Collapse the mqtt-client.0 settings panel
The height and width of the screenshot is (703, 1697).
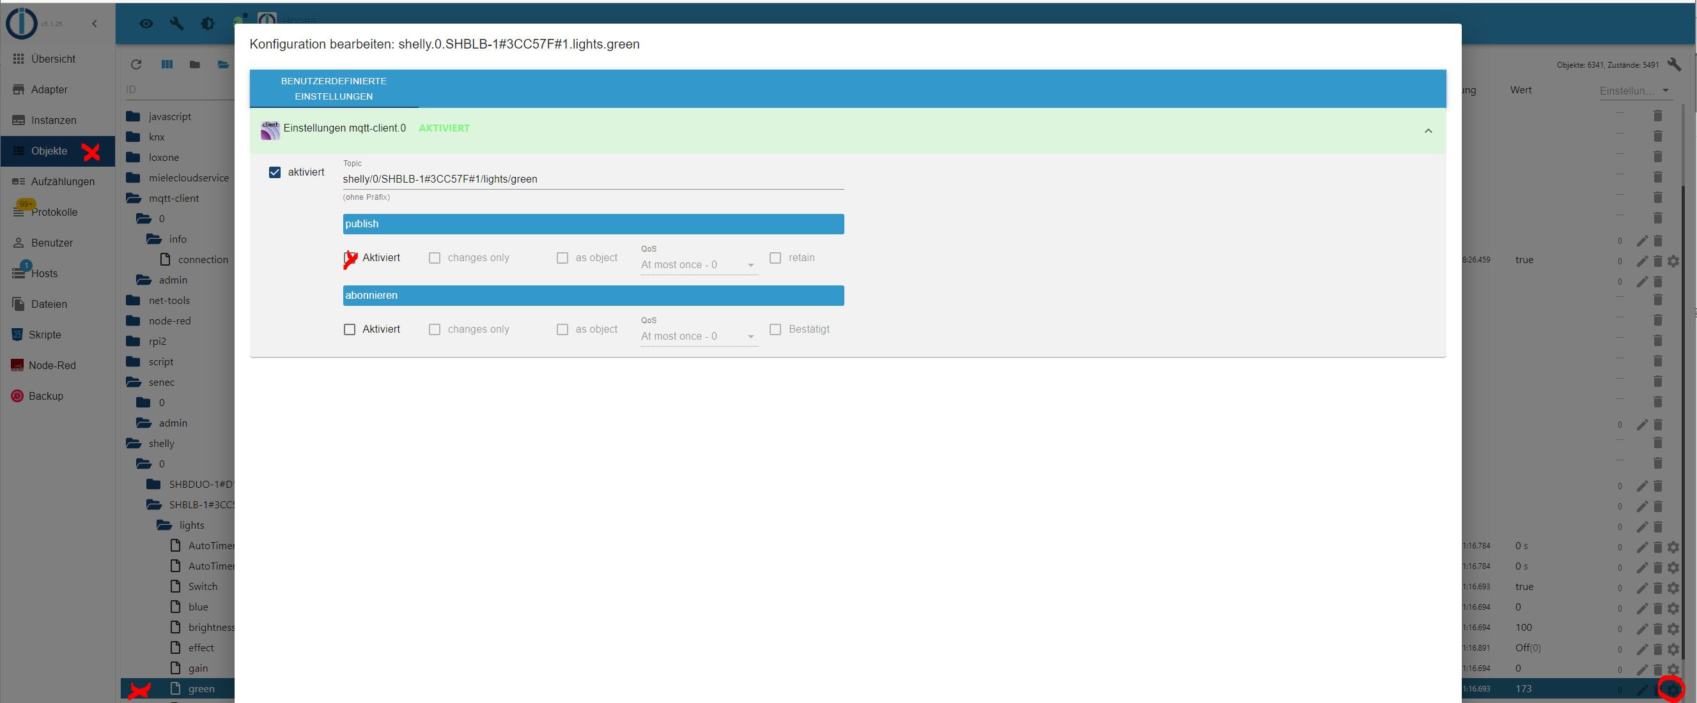click(x=1428, y=131)
